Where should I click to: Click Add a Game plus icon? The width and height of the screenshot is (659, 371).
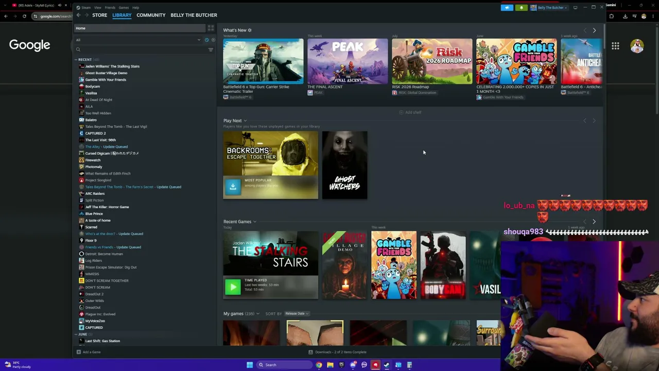pos(78,352)
